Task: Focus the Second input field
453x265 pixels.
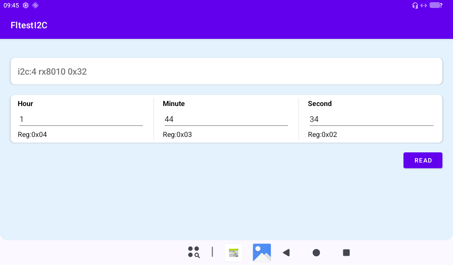Action: tap(371, 119)
